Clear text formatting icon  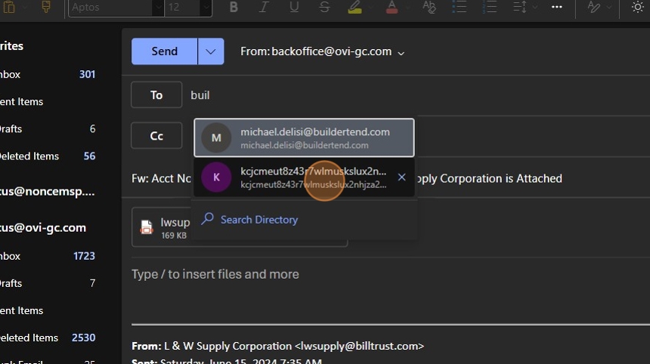429,7
